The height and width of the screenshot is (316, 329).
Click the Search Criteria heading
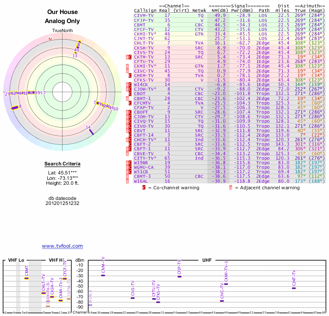63,164
